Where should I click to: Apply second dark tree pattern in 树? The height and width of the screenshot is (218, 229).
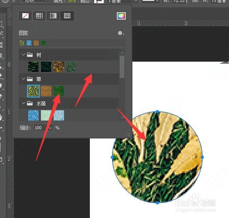click(46, 67)
